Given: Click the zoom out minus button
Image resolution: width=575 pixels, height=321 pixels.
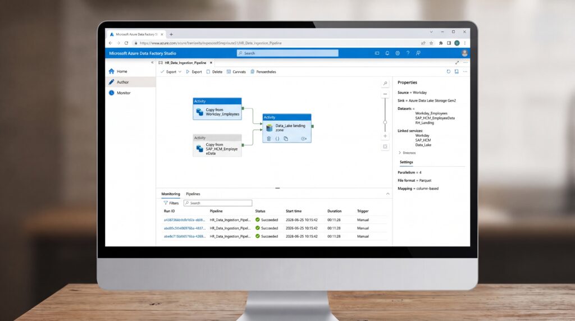Looking at the screenshot, I should (385, 94).
